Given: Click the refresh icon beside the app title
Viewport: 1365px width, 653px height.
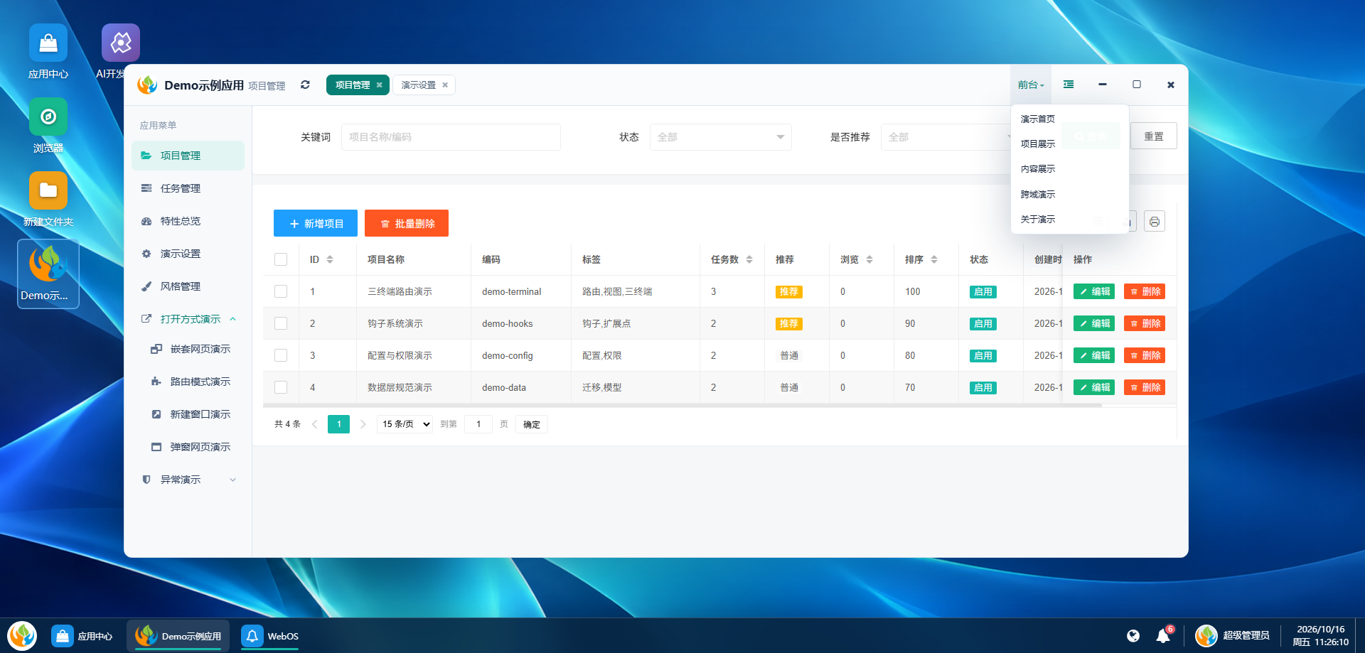Looking at the screenshot, I should point(305,85).
